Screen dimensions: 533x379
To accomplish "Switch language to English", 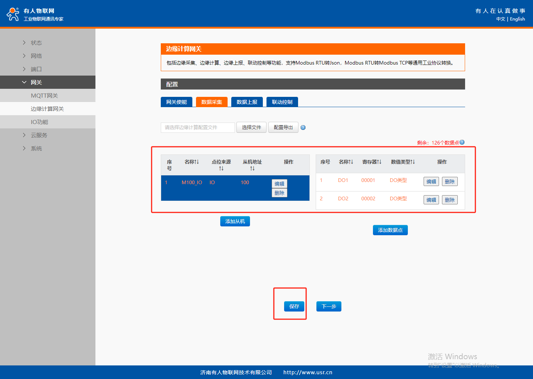I will tap(517, 19).
